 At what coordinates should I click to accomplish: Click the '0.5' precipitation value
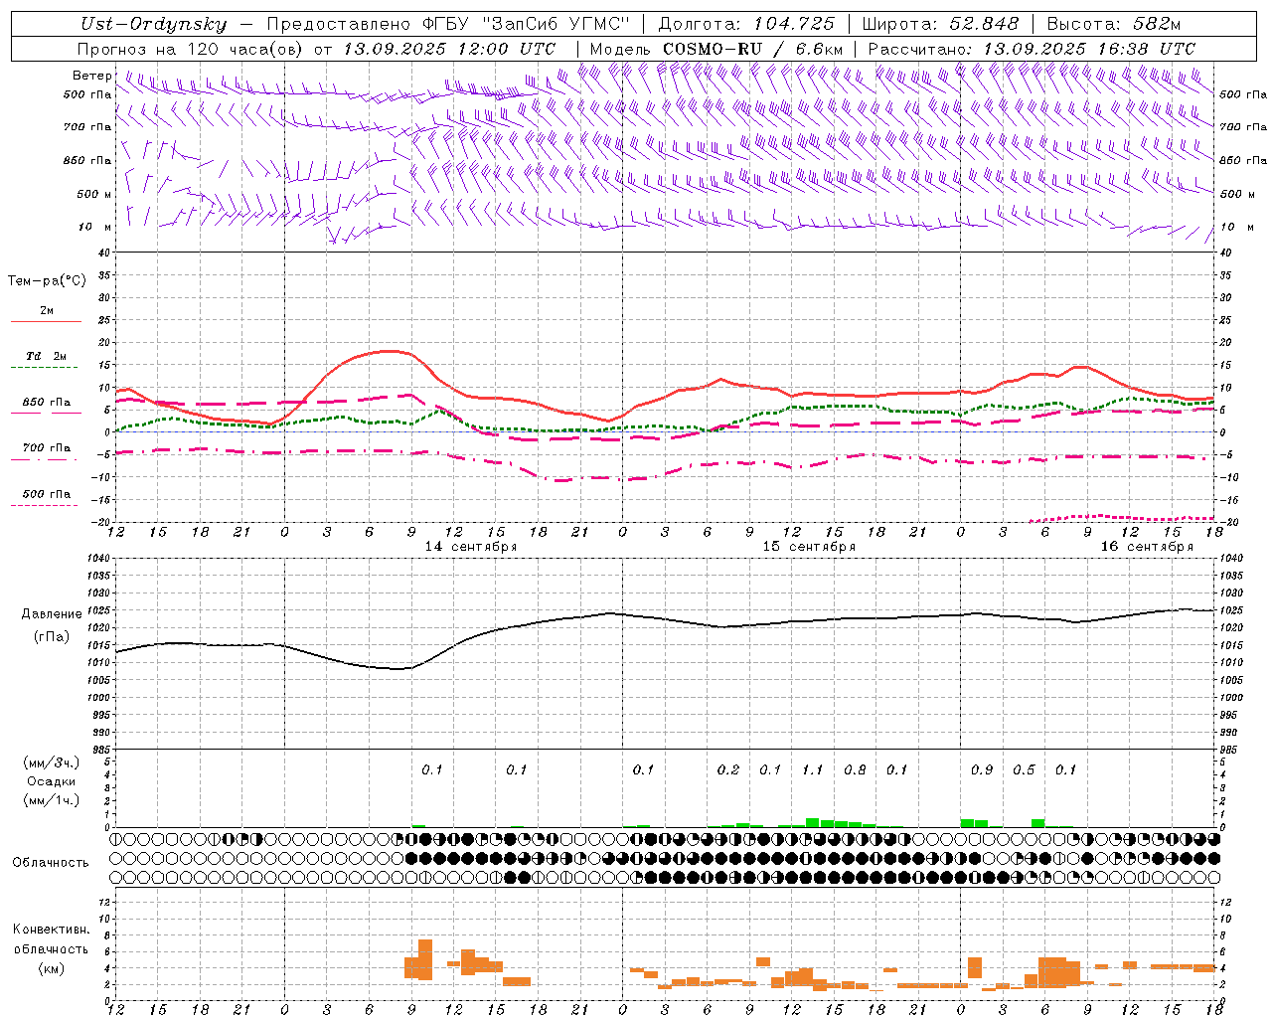(1024, 769)
